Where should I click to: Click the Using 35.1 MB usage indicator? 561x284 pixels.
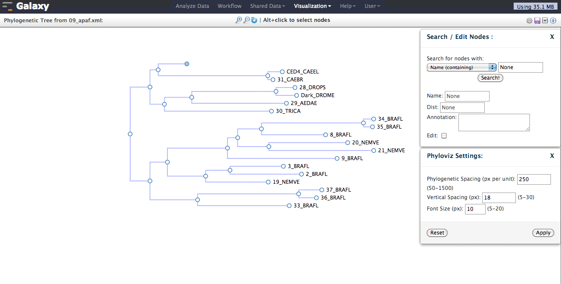[x=535, y=6]
